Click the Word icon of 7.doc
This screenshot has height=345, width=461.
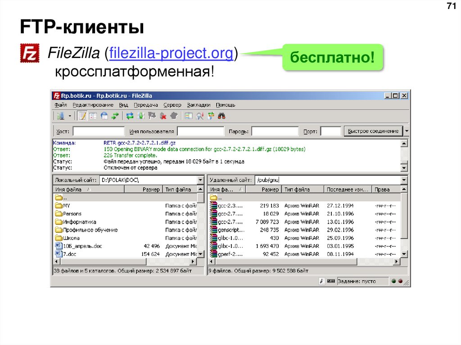click(59, 254)
